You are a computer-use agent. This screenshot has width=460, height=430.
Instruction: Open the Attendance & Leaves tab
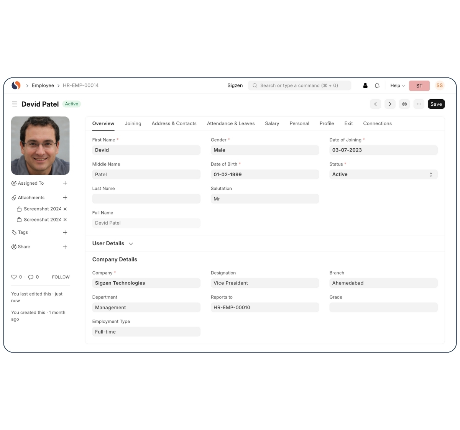click(x=231, y=123)
